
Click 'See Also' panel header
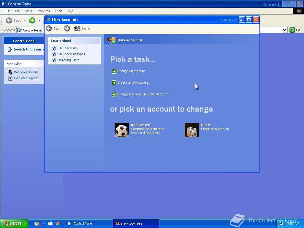click(x=24, y=64)
